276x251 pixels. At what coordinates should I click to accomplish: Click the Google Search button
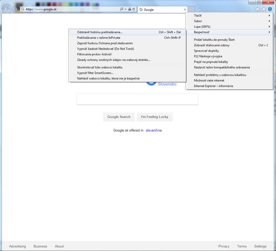(119, 117)
